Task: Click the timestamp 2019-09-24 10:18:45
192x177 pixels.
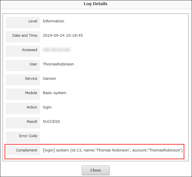Action: pyautogui.click(x=63, y=36)
